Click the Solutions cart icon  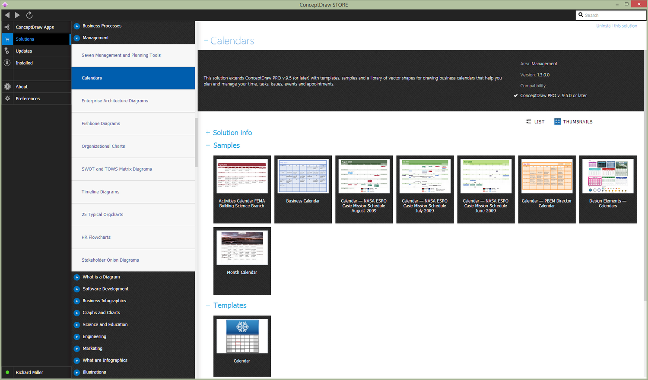7,39
